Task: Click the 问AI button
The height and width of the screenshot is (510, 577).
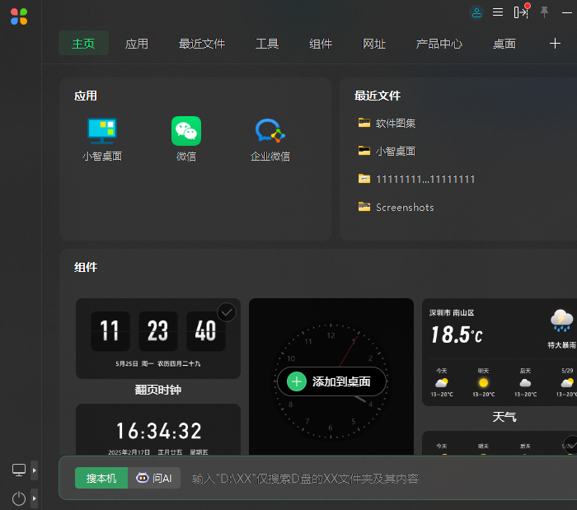Action: [154, 478]
